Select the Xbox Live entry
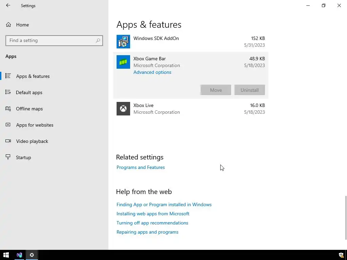The width and height of the screenshot is (347, 260). pyautogui.click(x=191, y=109)
